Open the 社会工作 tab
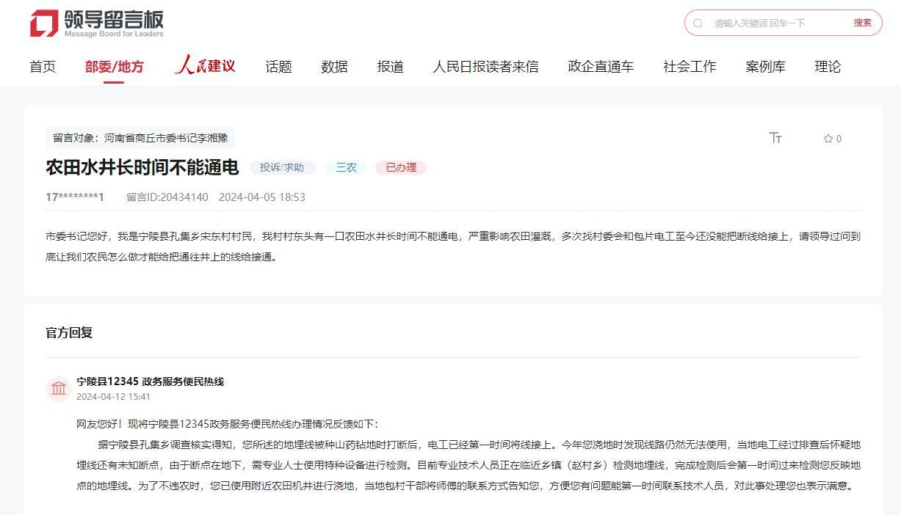Screen dimensions: 901x515 689,67
